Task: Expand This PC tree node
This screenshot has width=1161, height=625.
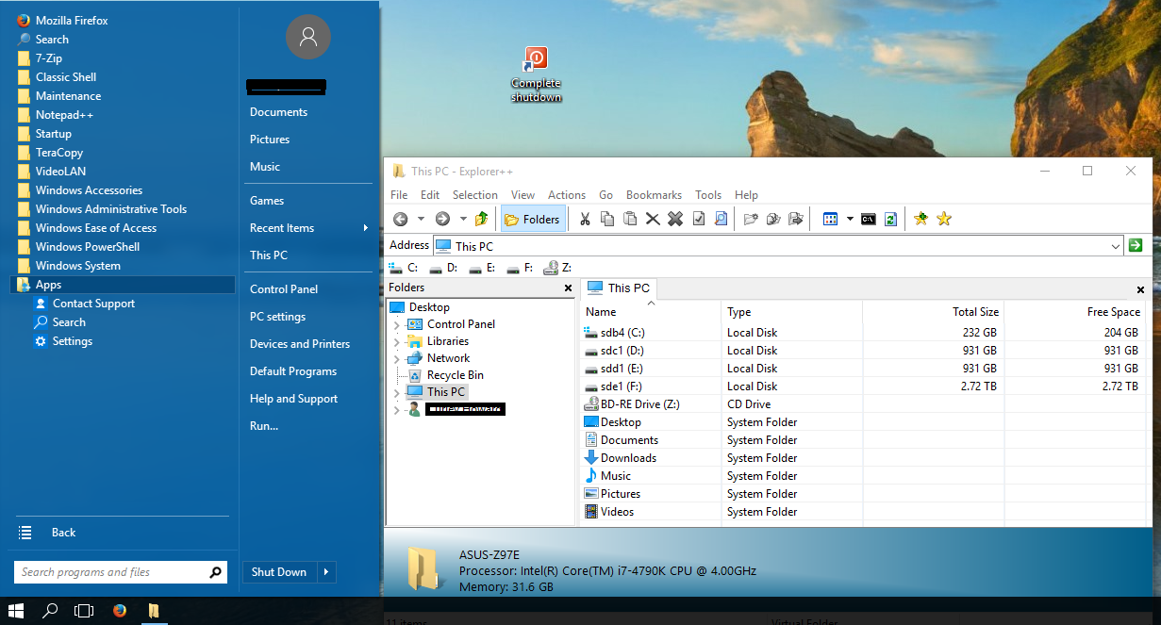Action: 396,392
